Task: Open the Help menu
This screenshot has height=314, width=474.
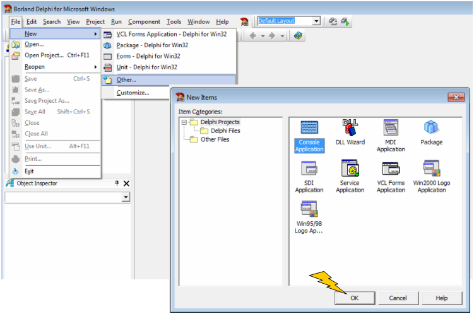Action: (x=222, y=21)
